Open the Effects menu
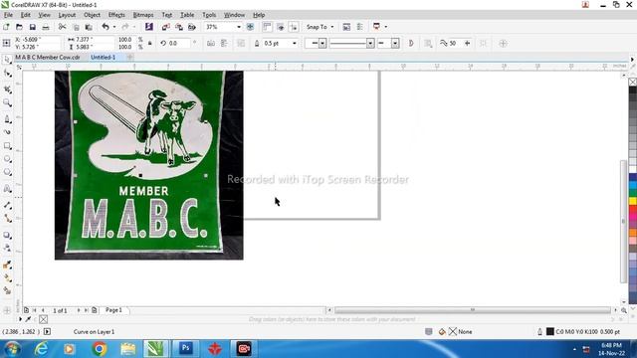Image resolution: width=637 pixels, height=358 pixels. click(x=116, y=15)
